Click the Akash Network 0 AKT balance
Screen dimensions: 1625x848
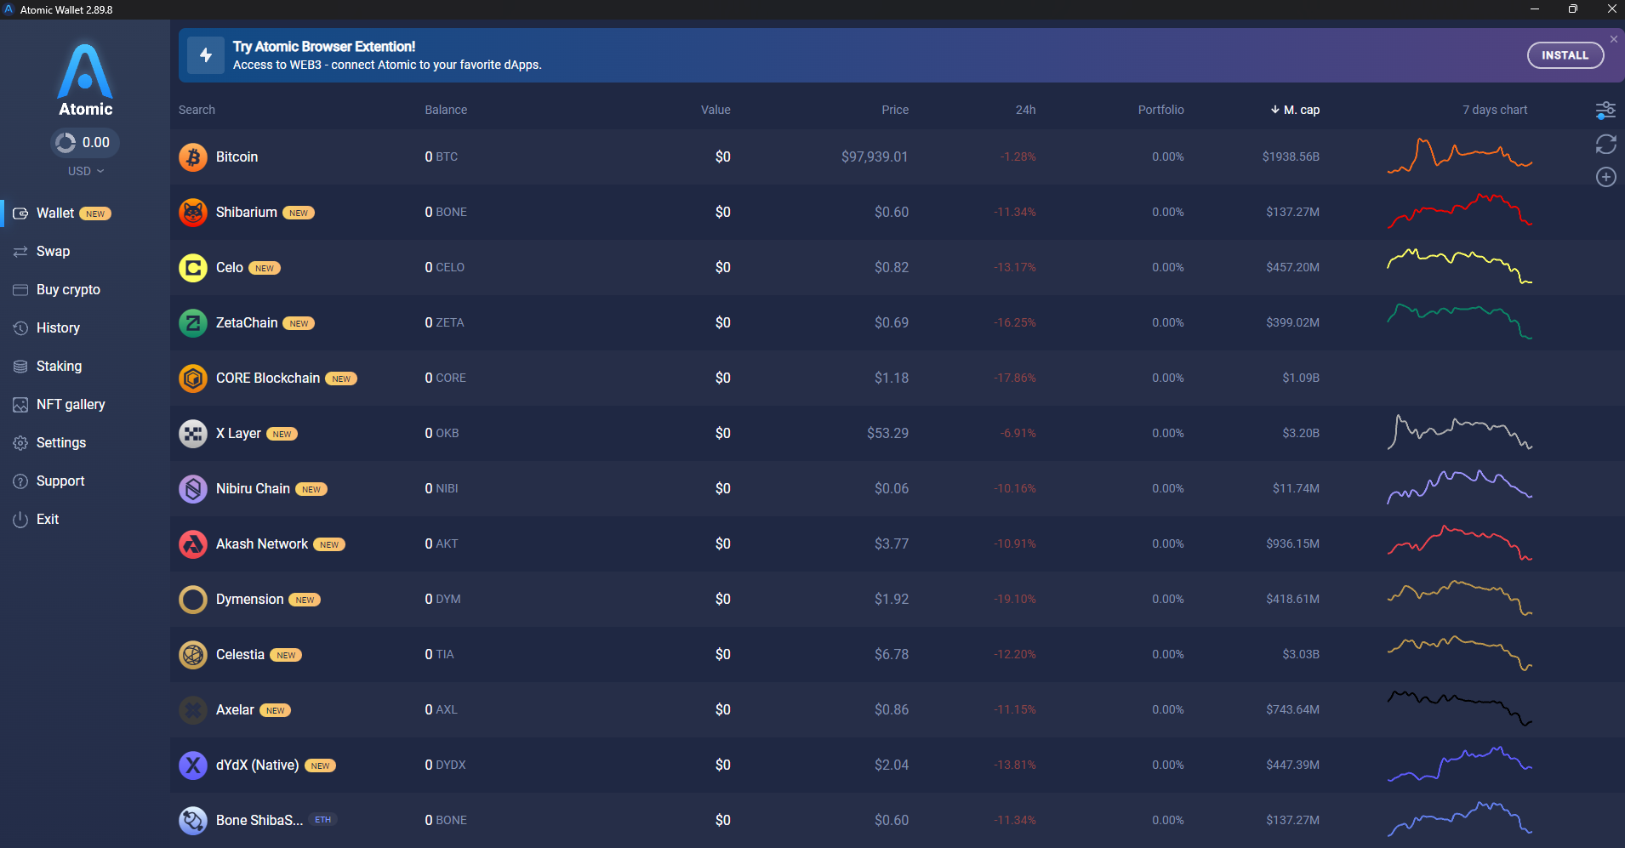[442, 544]
